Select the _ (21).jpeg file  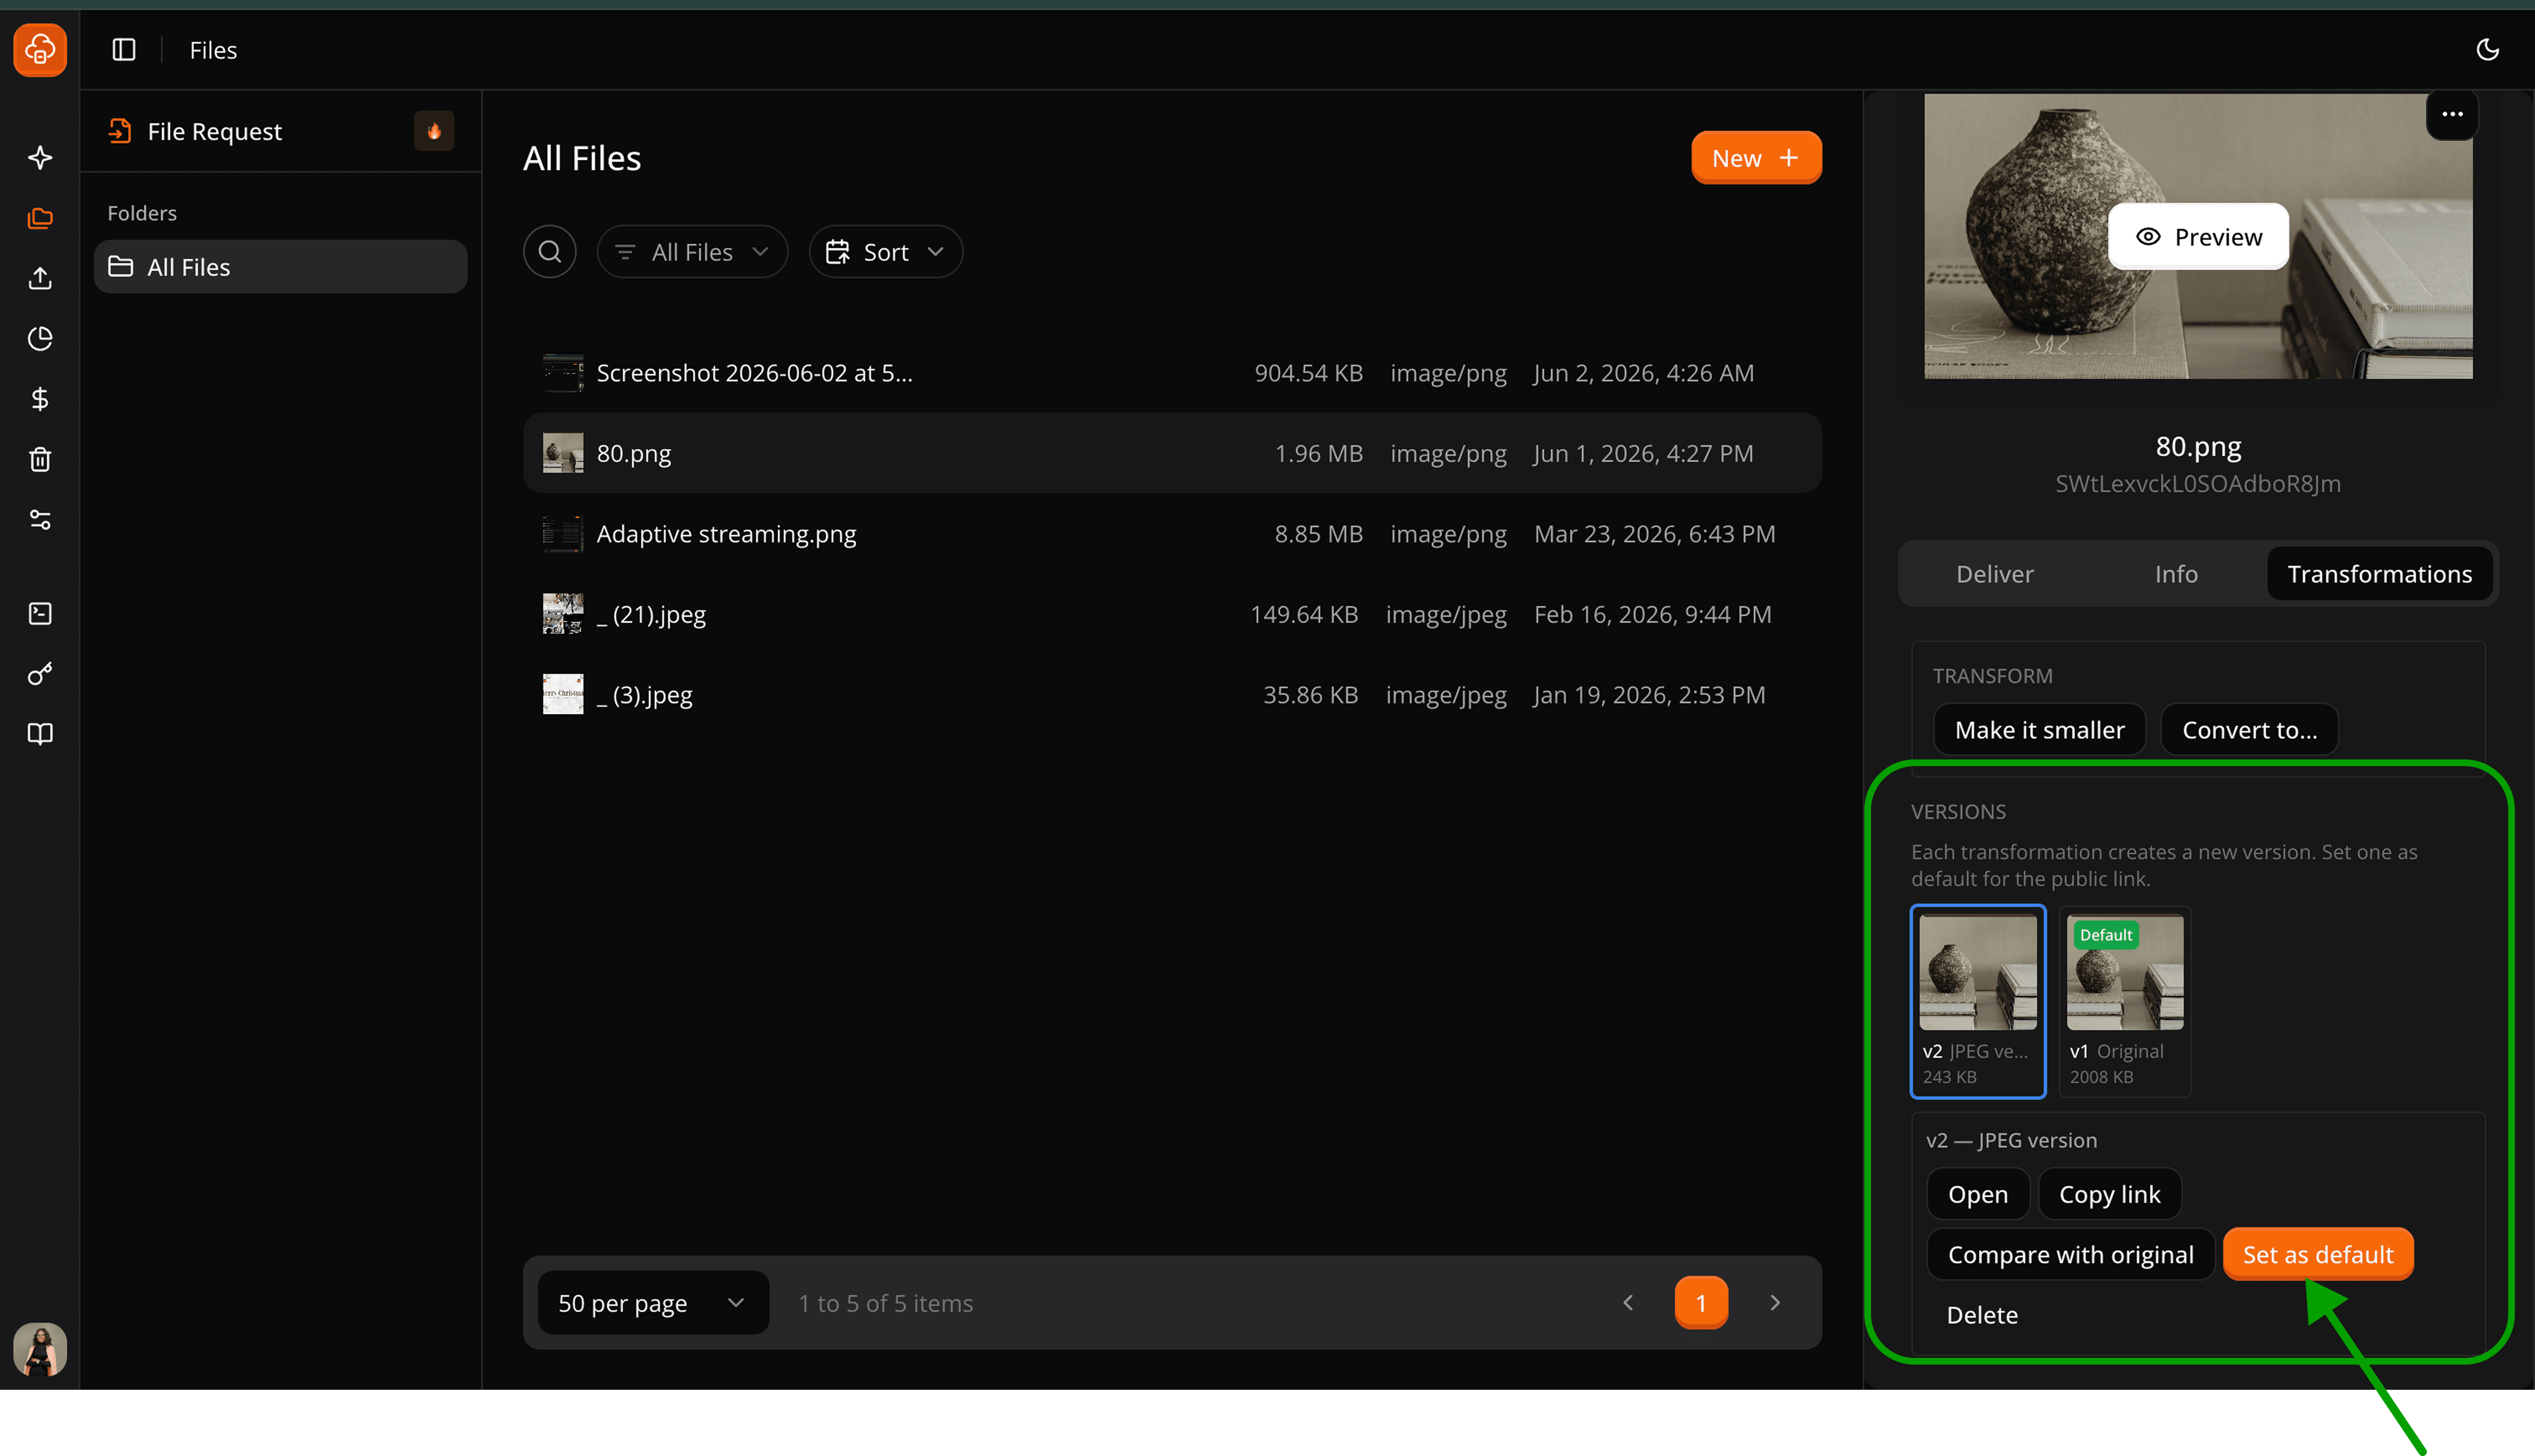(x=1172, y=614)
